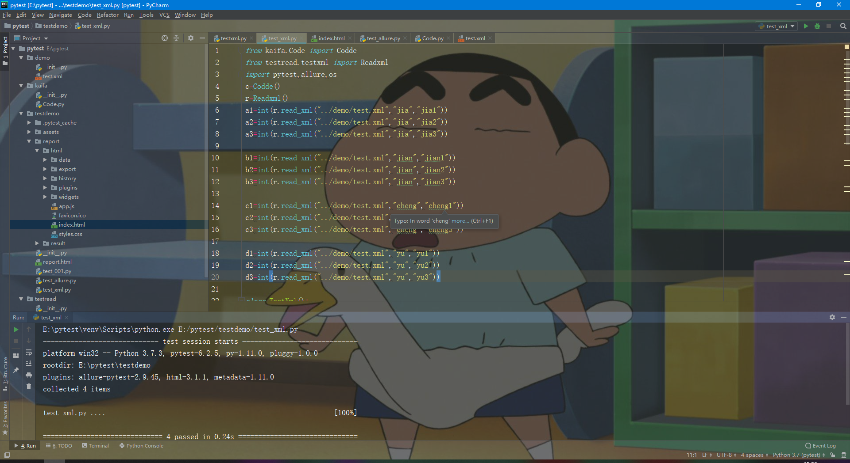
Task: Open the Event Log
Action: (x=820, y=446)
